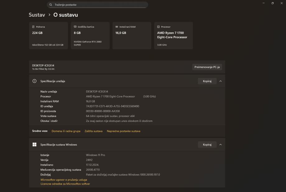286x192 pixels.
Task: Click the device specifications info icon
Action: (x=35, y=81)
